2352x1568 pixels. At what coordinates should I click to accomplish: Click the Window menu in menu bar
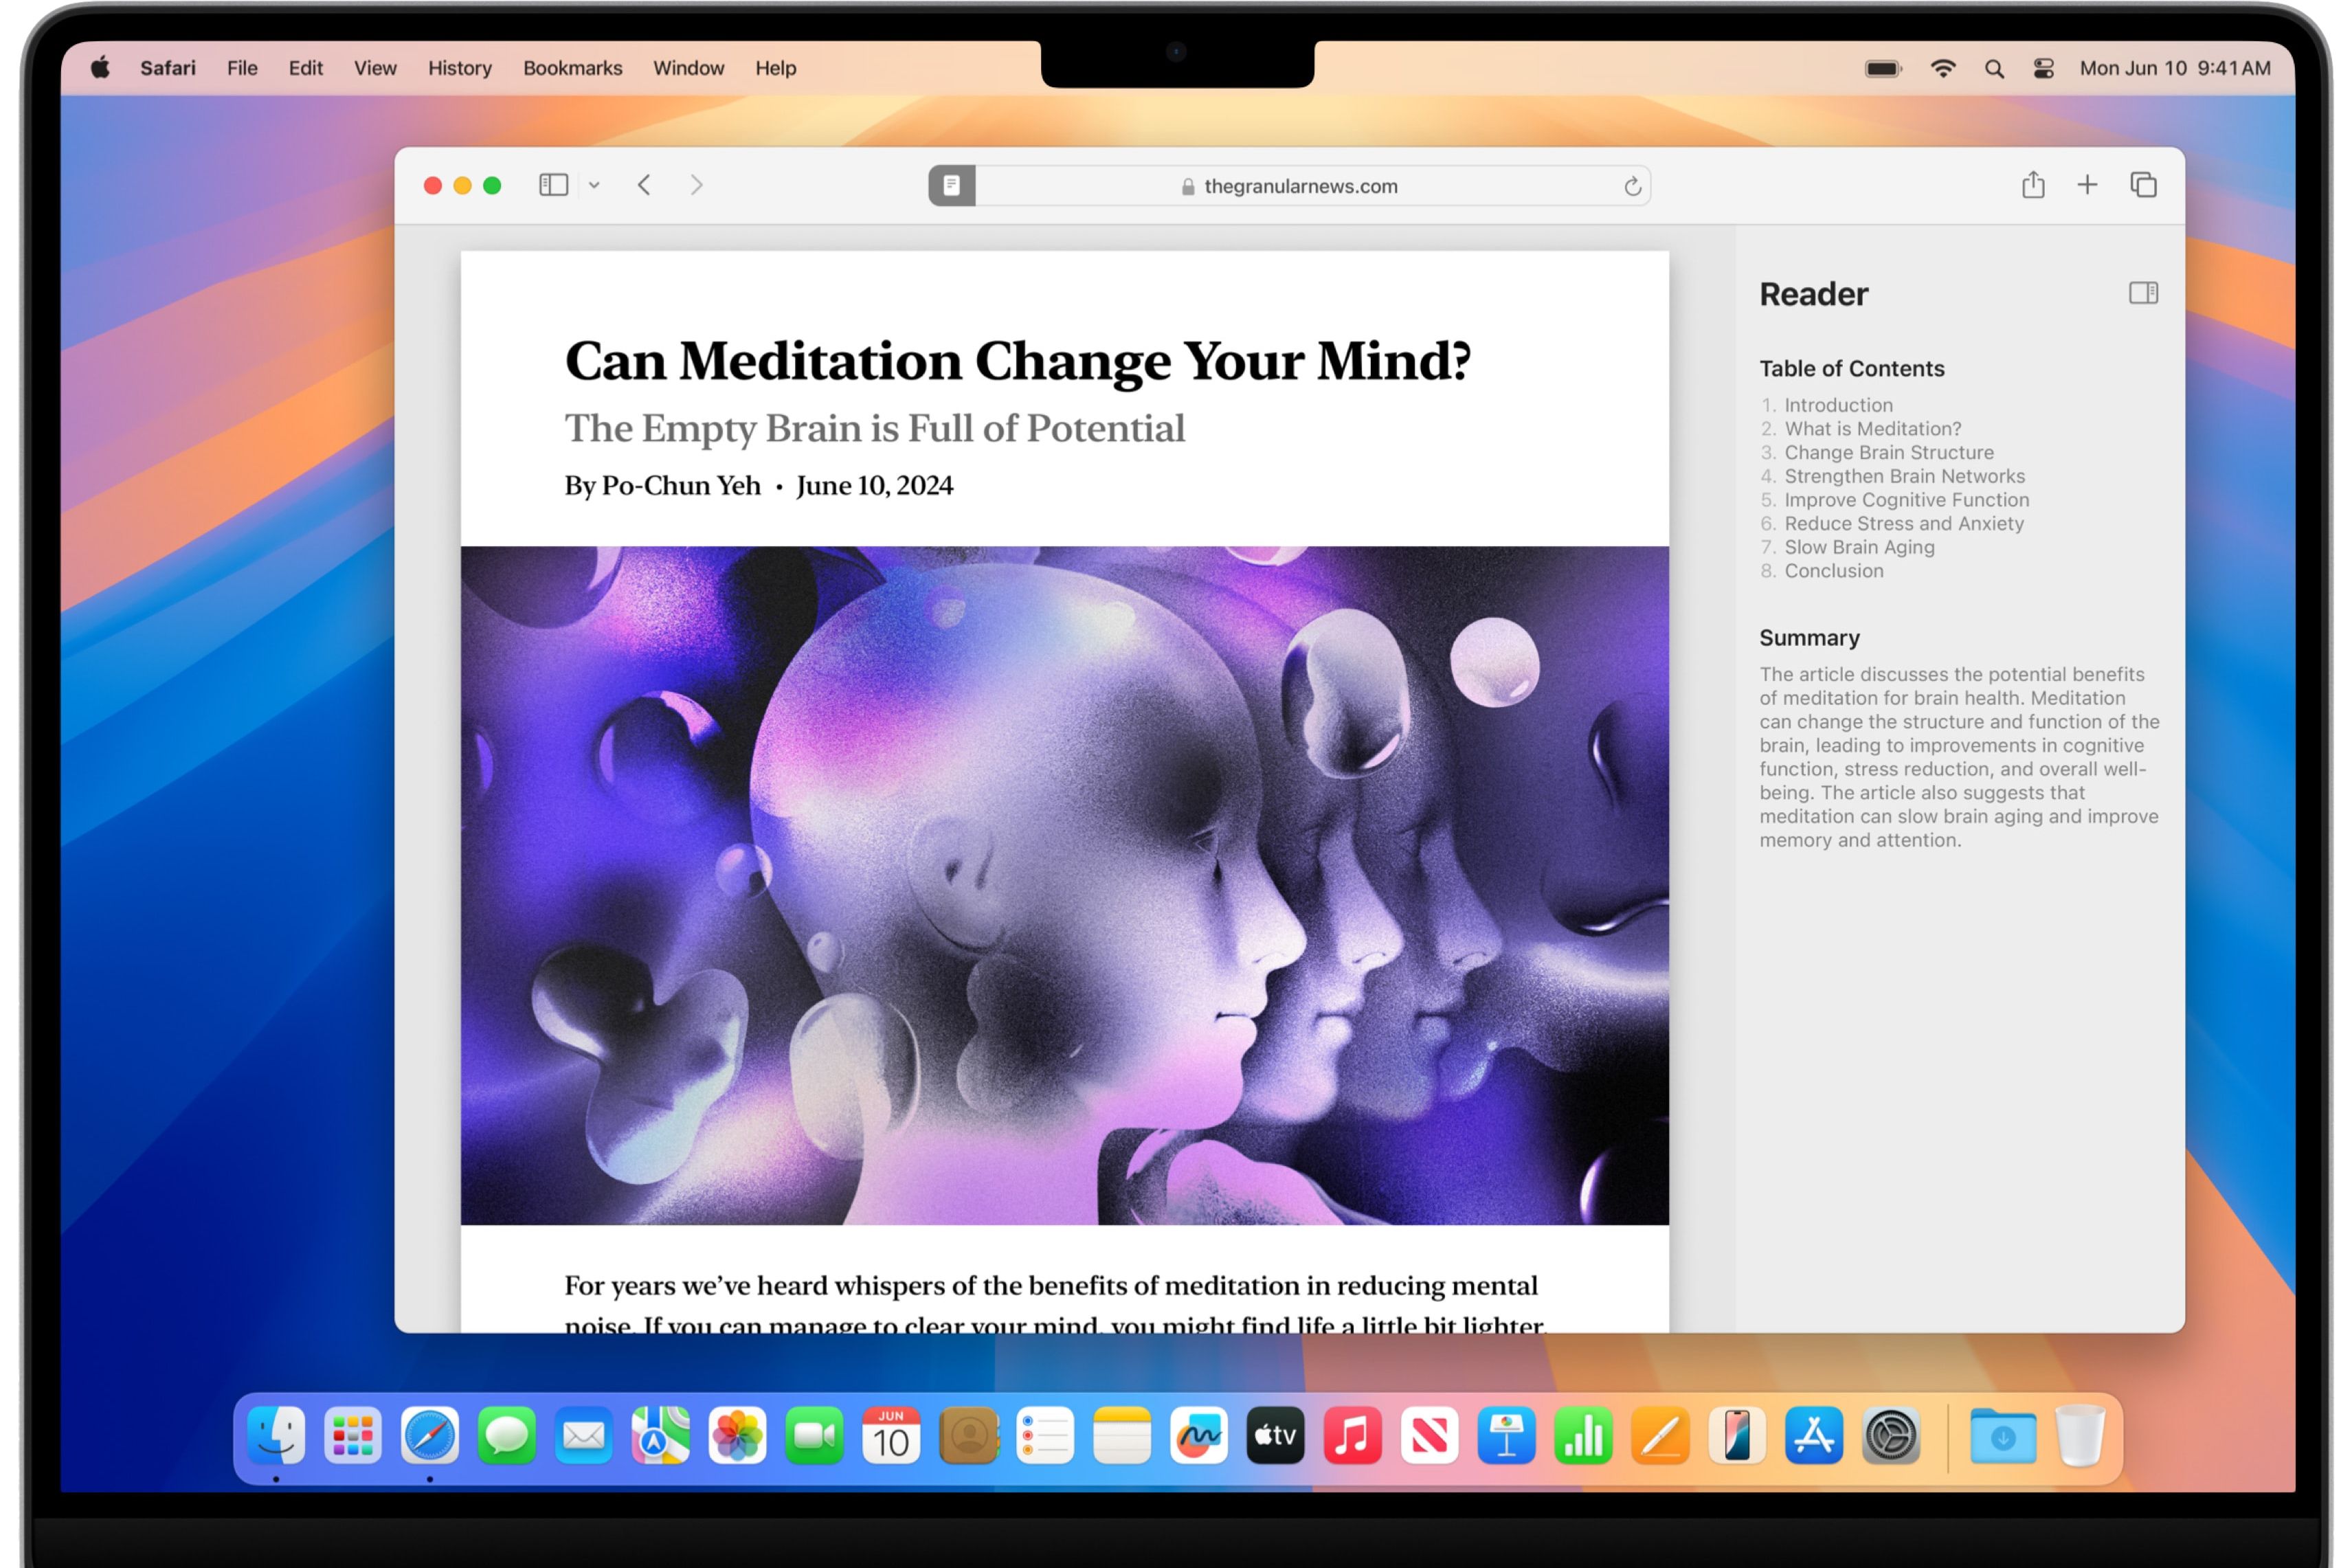click(688, 68)
